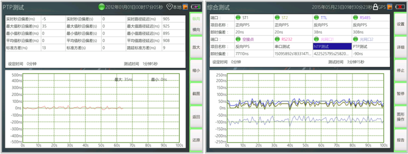Open 设置 in the right sidebar
Image resolution: width=408 pixels, height=154 pixels.
401,24
